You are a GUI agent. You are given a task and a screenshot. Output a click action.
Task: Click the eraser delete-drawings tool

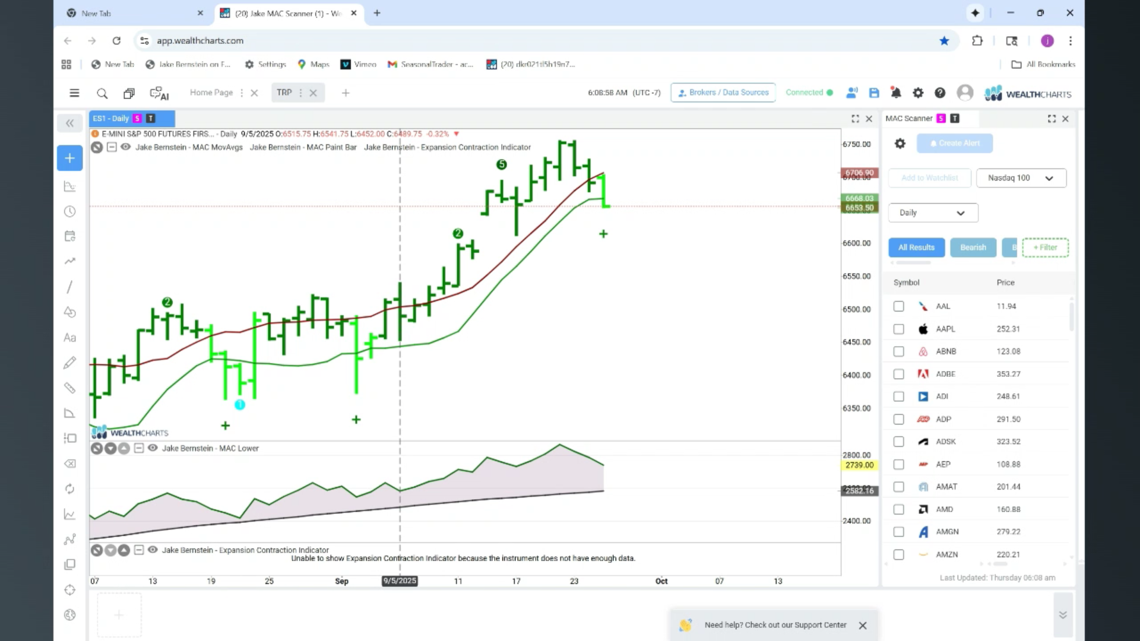click(x=69, y=464)
